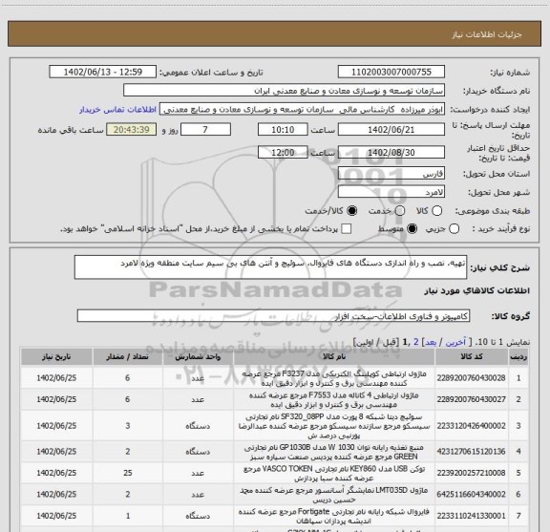
Task: Click the Fortigate firewall item name
Action: pyautogui.click(x=334, y=516)
